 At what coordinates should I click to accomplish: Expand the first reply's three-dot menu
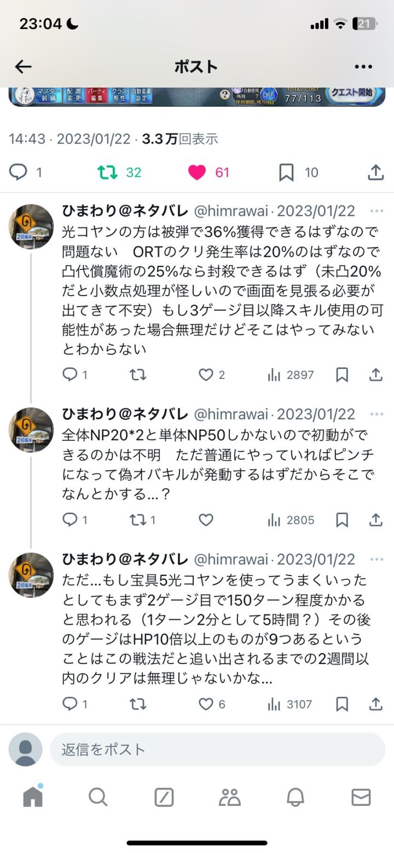(376, 211)
